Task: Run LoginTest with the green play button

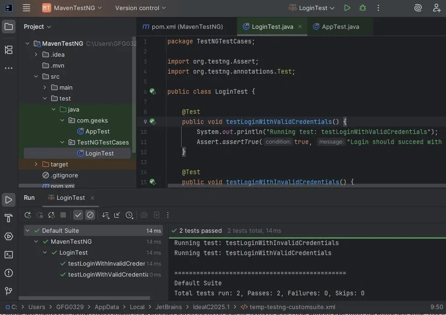Action: (x=347, y=8)
